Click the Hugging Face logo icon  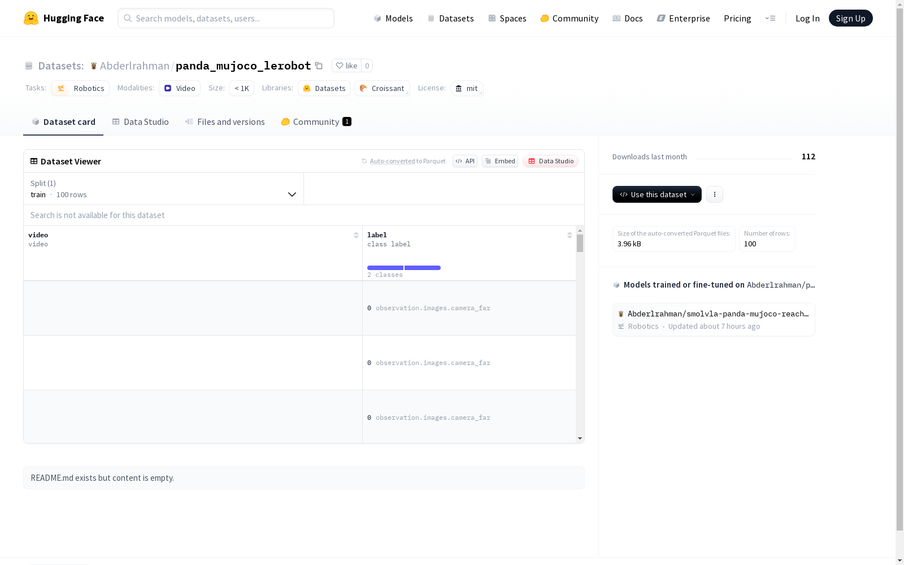[x=31, y=18]
